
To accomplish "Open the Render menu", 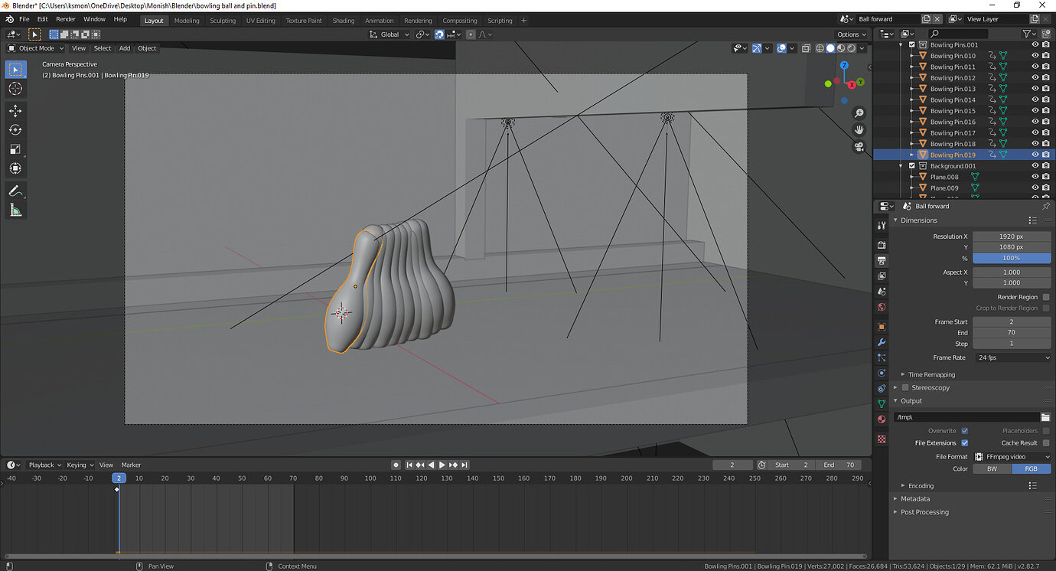I will click(x=66, y=19).
